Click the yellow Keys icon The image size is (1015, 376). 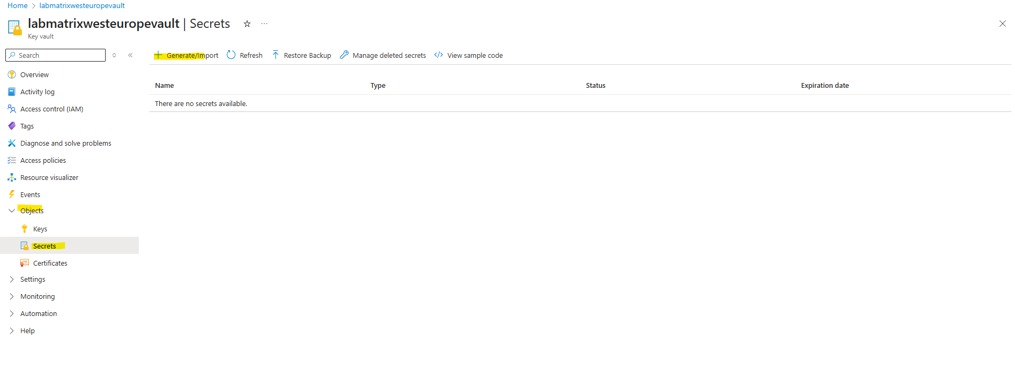(25, 229)
